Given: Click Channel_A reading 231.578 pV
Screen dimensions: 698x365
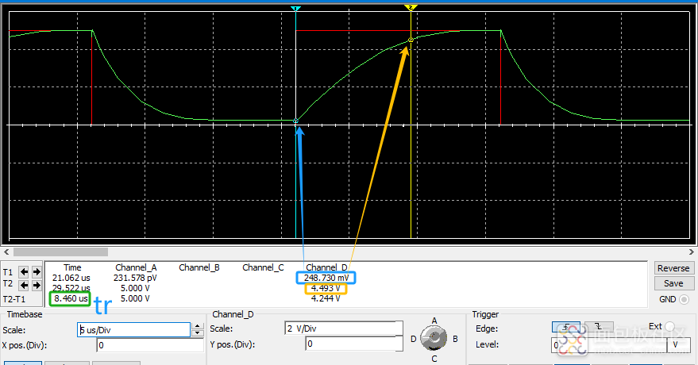Looking at the screenshot, I should coord(135,278).
